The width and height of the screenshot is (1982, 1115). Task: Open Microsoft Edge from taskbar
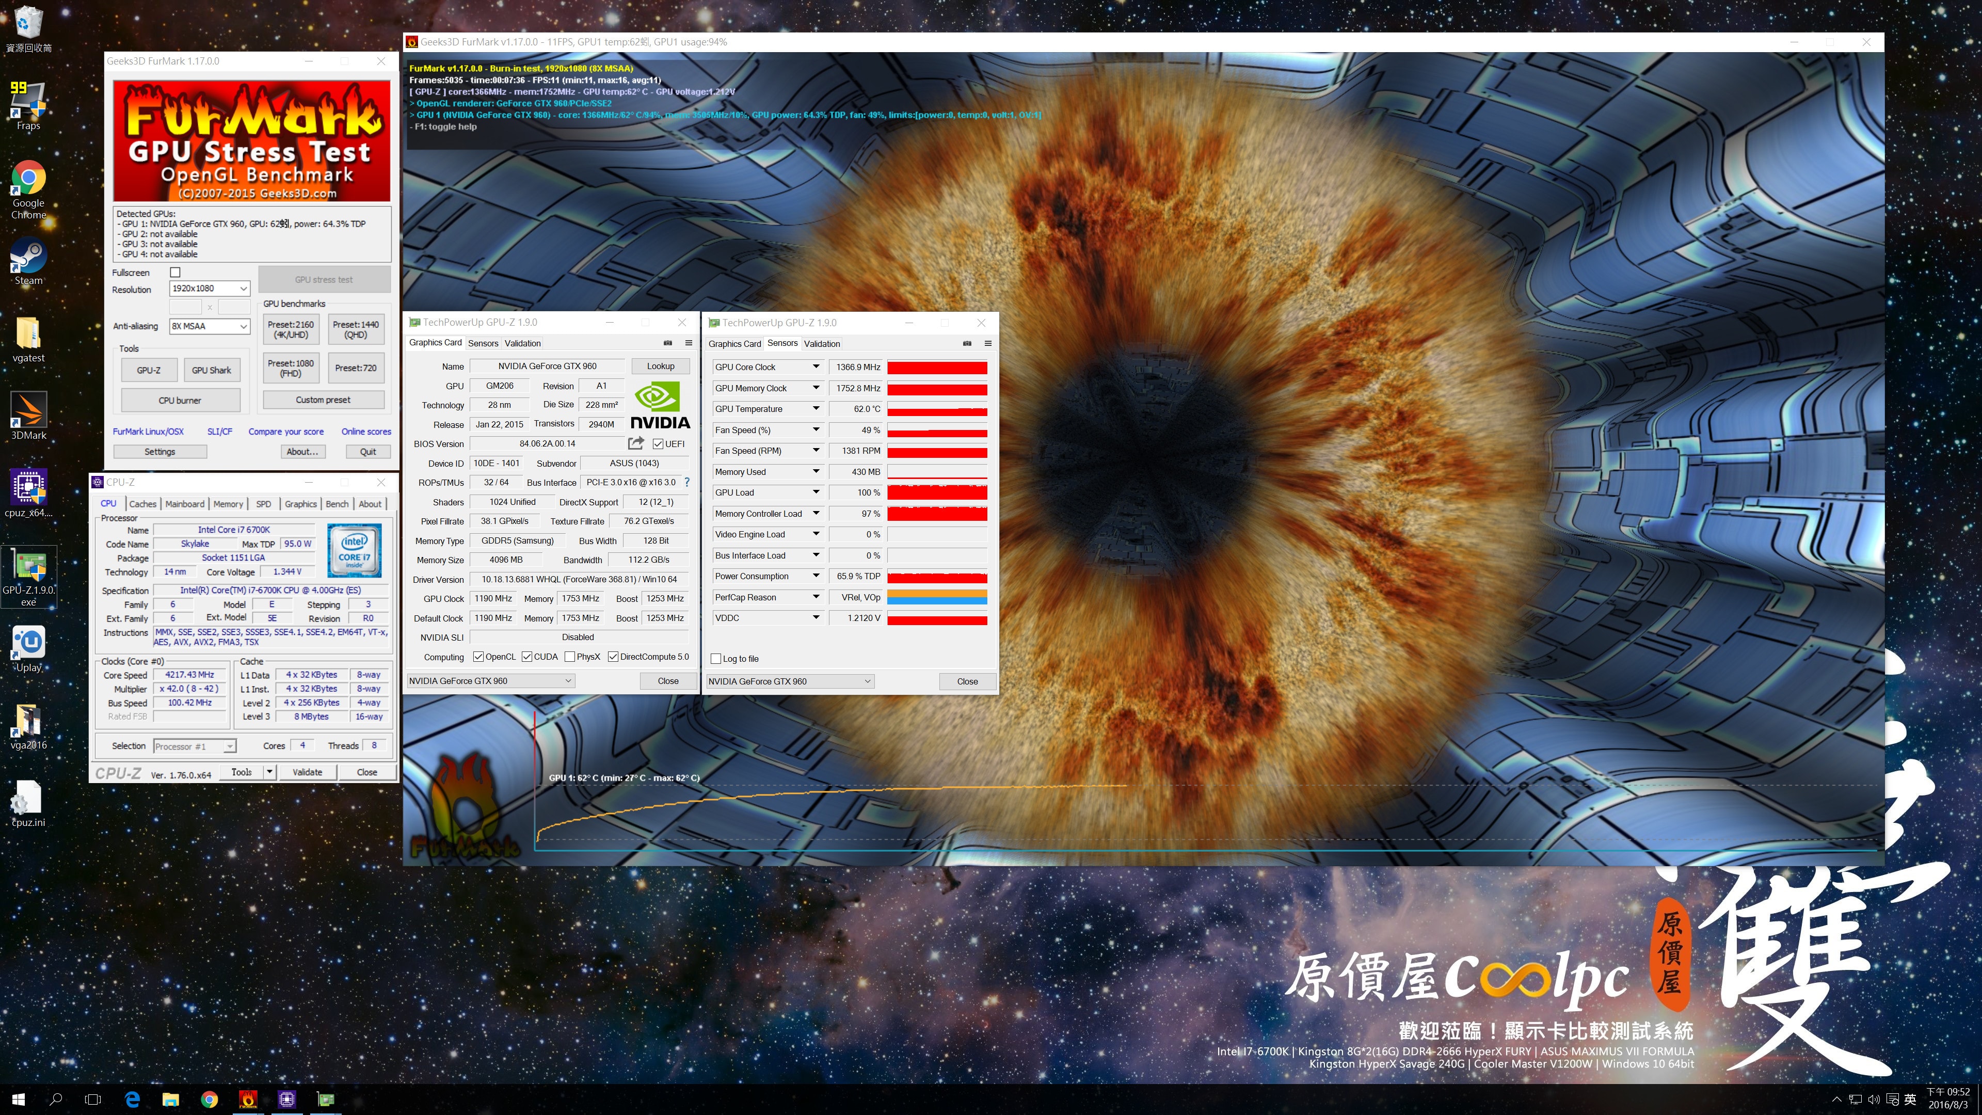(132, 1100)
